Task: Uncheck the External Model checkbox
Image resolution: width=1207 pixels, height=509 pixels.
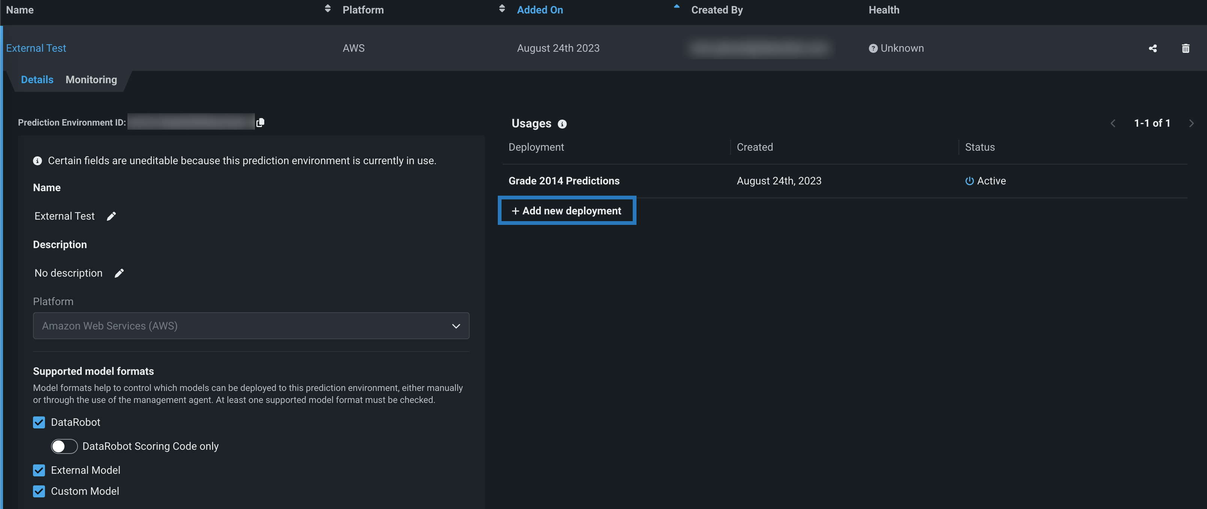Action: [39, 470]
